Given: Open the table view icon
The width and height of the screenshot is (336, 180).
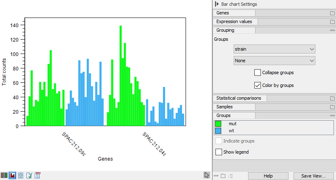Looking at the screenshot, I should (4, 175).
